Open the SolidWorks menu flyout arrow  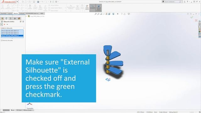coord(17,2)
